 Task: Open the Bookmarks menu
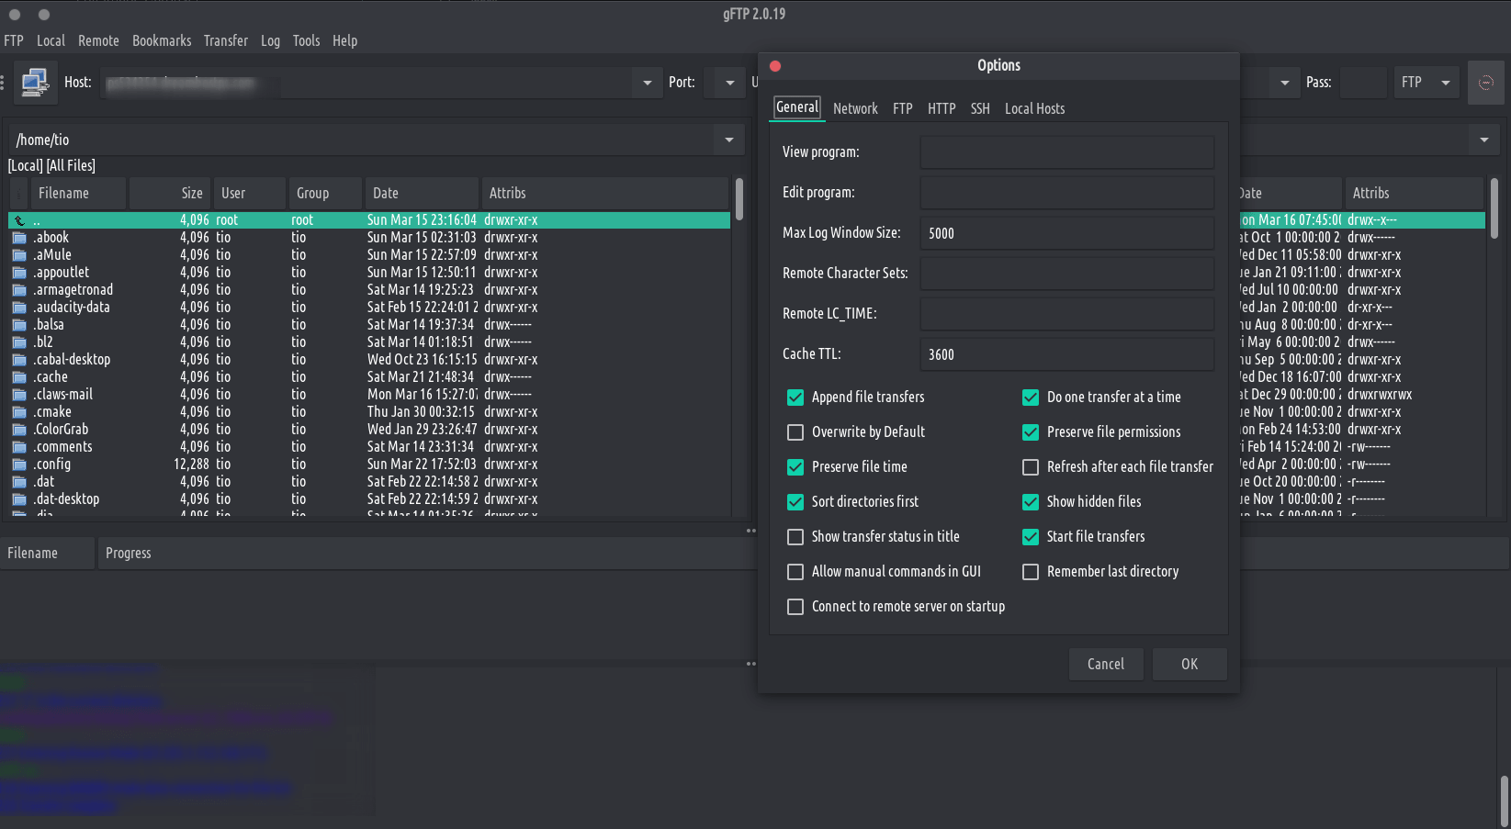(x=162, y=40)
